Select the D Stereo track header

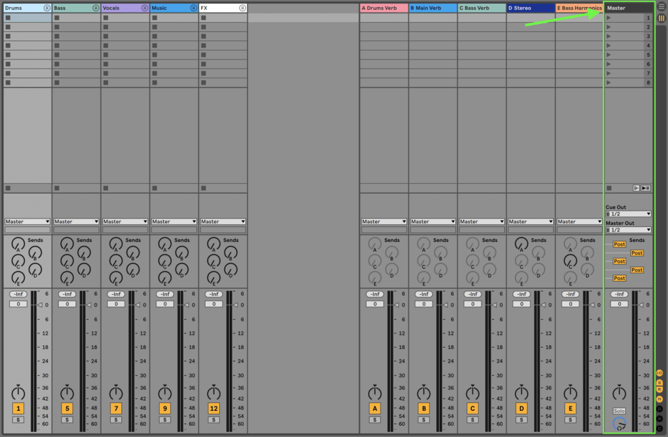531,8
